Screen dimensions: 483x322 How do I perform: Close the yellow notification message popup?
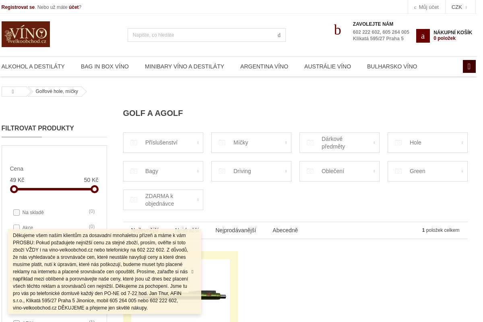pos(192,272)
